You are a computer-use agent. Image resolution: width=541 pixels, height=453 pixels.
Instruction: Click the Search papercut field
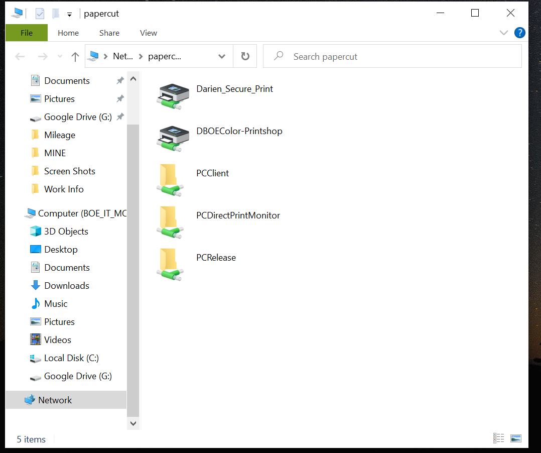pyautogui.click(x=392, y=56)
